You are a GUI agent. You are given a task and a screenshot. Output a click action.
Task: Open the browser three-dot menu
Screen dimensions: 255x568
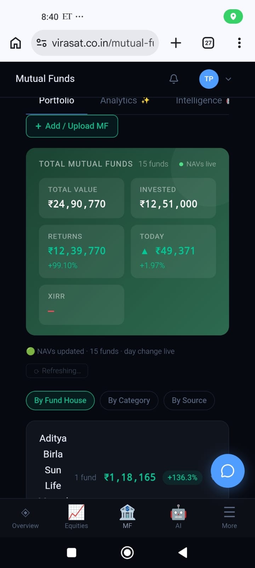coord(239,43)
